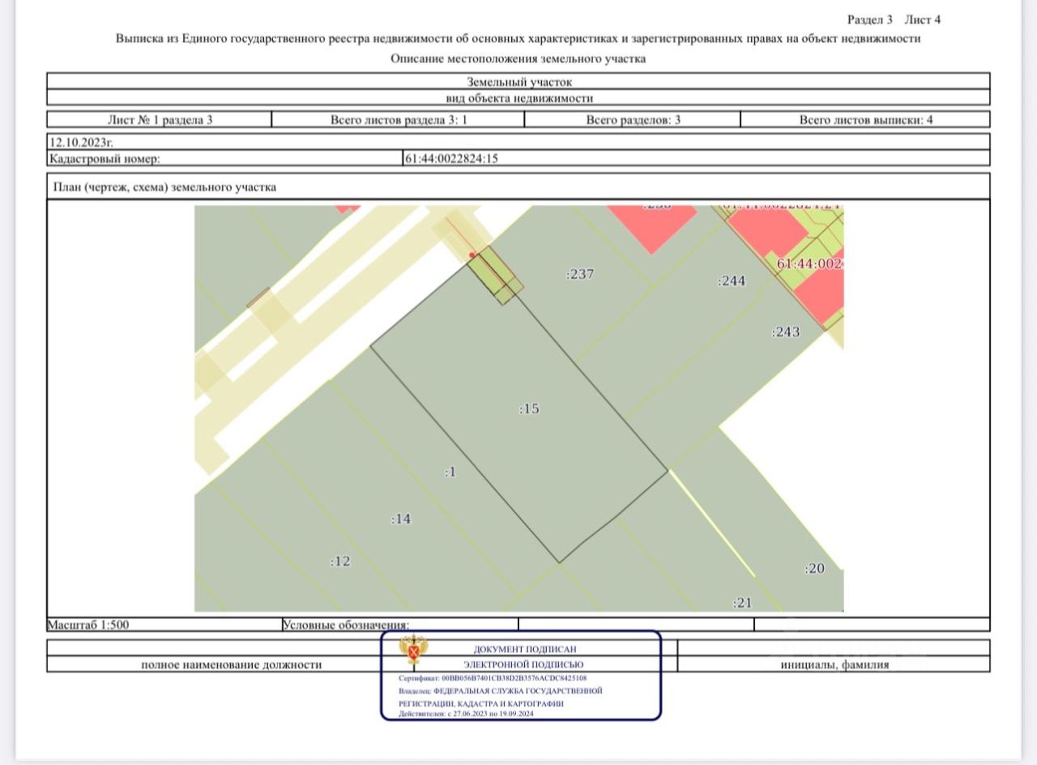Select the title line starting "Выписка из Единого государственного реестра"
Screen dimensions: 1037x765
(518, 38)
